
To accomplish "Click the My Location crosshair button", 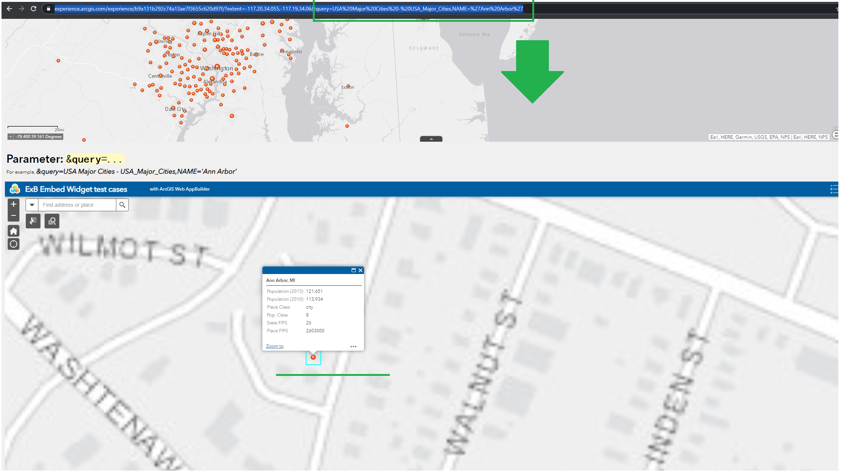I will (x=14, y=244).
